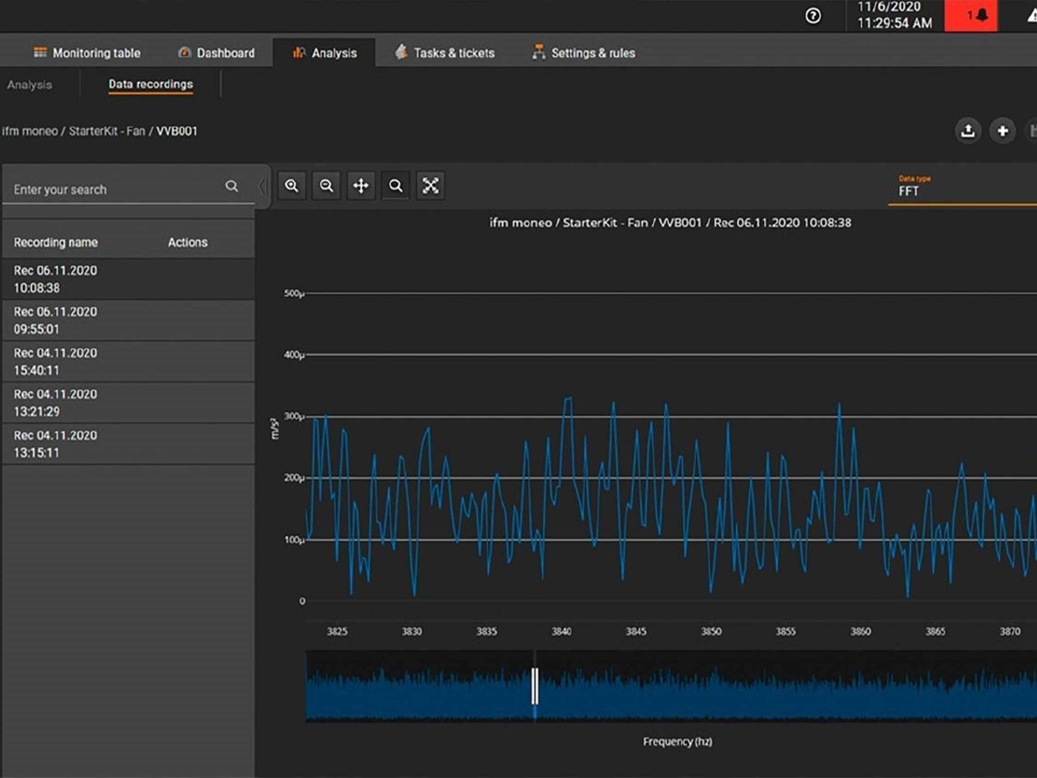Collapse the recordings sidebar using the chevron
Viewport: 1037px width, 778px height.
262,186
